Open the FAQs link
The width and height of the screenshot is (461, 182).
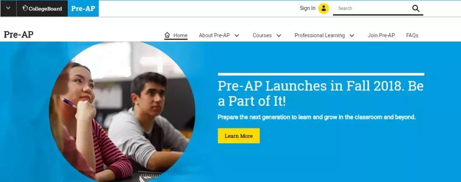(x=412, y=35)
